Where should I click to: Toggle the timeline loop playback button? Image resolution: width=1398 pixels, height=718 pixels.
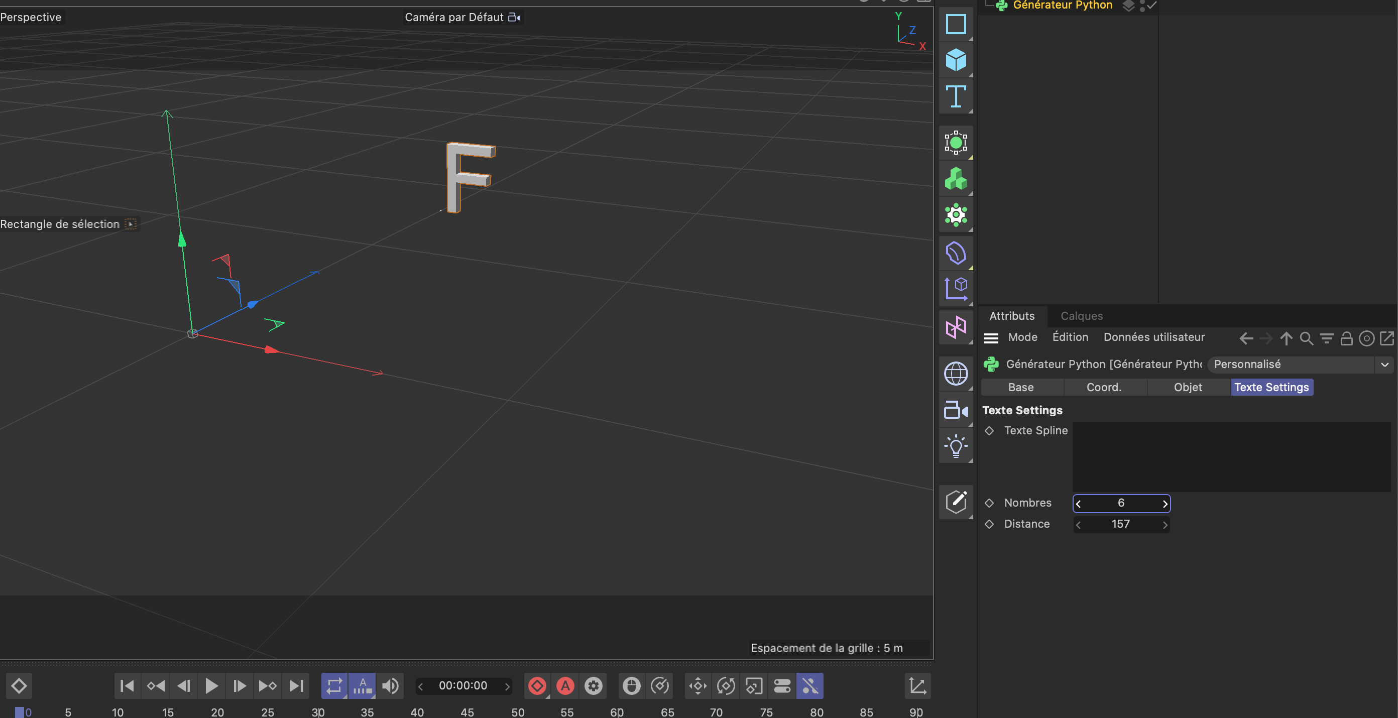334,686
